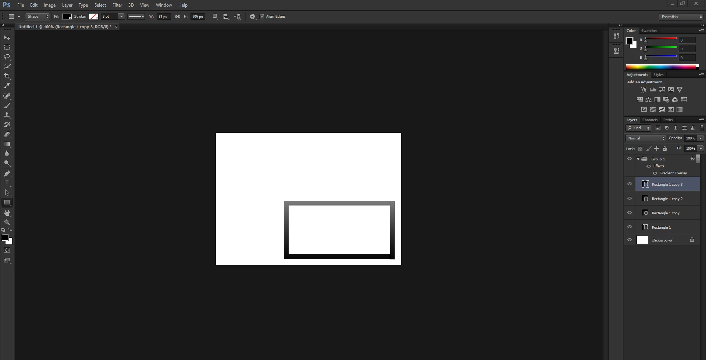Screen dimensions: 706x360
Task: Hide the Background layer
Action: point(630,240)
